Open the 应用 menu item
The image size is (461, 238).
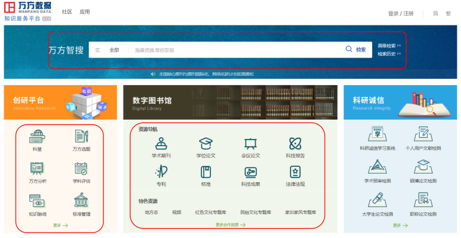[85, 12]
